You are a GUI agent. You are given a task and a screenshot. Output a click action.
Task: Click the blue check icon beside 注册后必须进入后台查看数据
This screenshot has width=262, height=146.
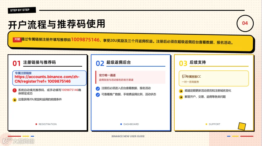(x=98, y=88)
